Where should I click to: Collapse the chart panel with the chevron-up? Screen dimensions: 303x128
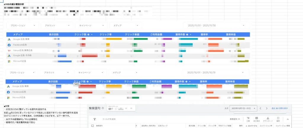tap(287, 119)
